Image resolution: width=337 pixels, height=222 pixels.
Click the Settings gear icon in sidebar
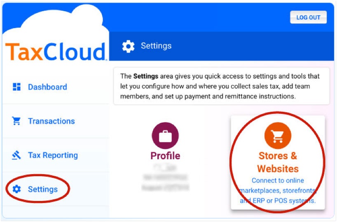(x=16, y=189)
